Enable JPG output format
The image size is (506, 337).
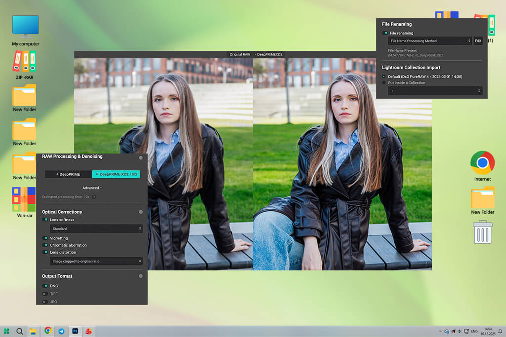coord(45,302)
